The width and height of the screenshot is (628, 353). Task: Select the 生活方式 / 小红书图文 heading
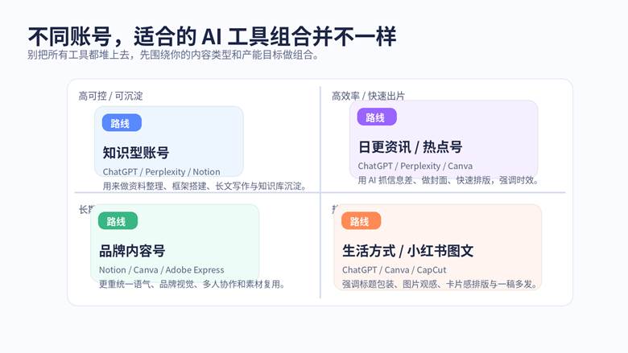pyautogui.click(x=407, y=251)
